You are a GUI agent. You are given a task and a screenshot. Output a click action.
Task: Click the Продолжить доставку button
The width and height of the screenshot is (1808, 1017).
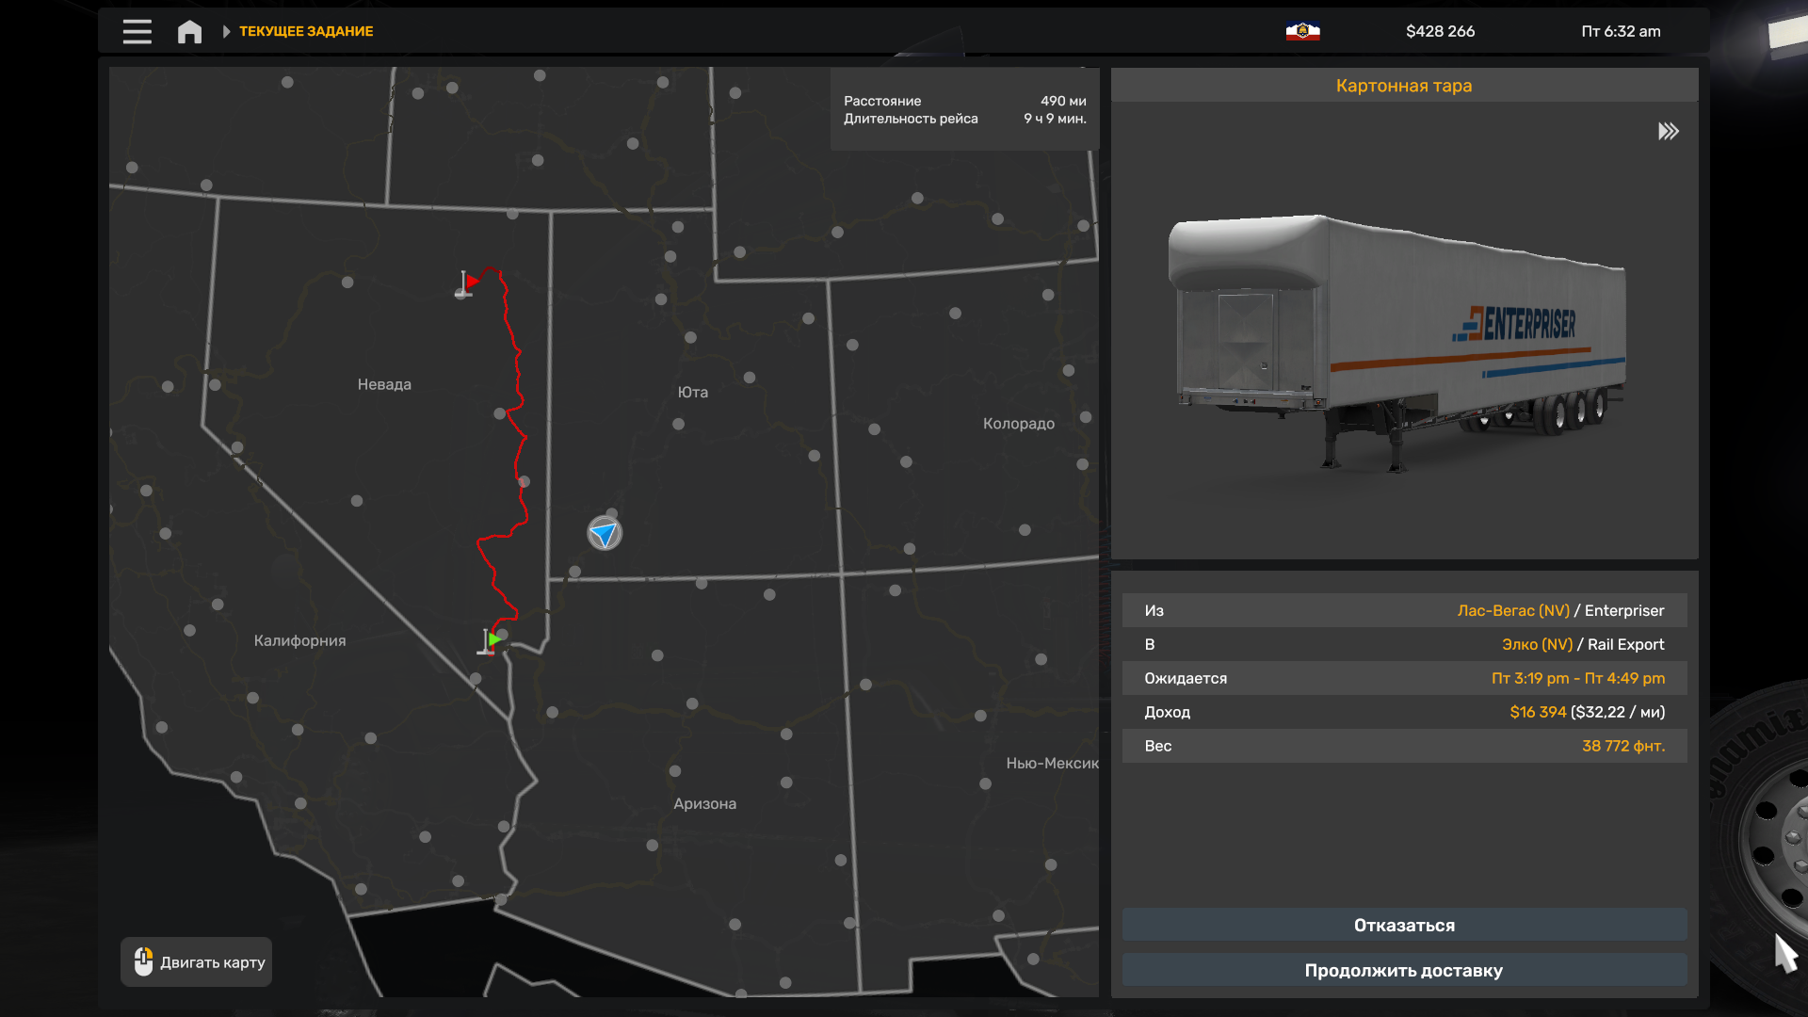point(1404,970)
